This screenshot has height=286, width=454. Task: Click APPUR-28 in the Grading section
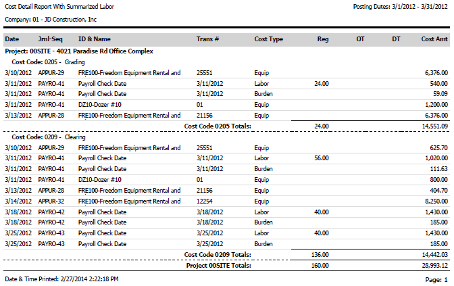pyautogui.click(x=51, y=116)
